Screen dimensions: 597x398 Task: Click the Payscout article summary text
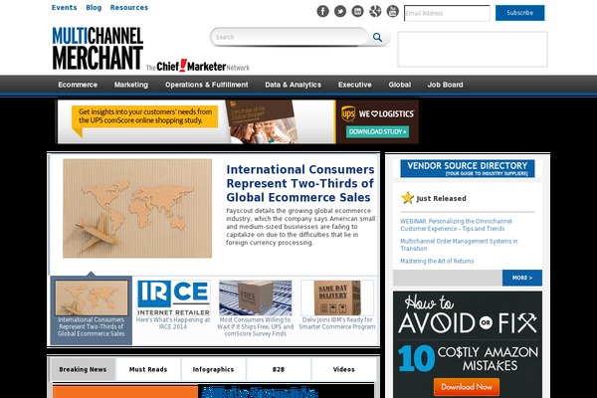300,227
